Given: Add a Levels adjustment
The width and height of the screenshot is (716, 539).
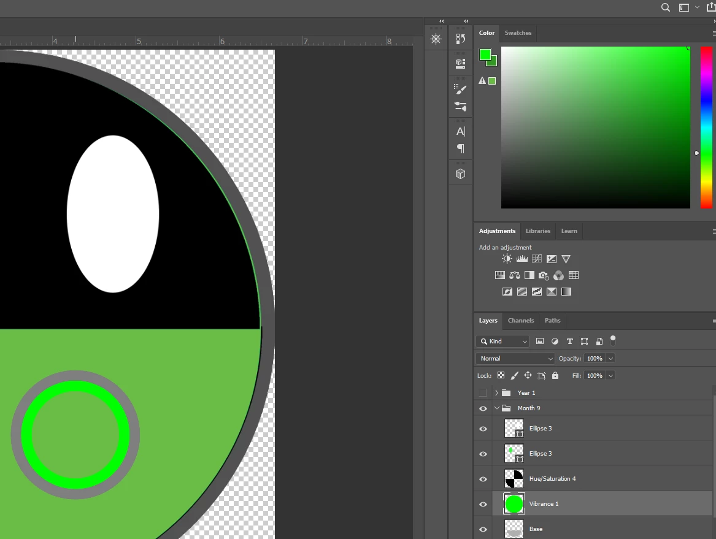Looking at the screenshot, I should click(x=522, y=259).
